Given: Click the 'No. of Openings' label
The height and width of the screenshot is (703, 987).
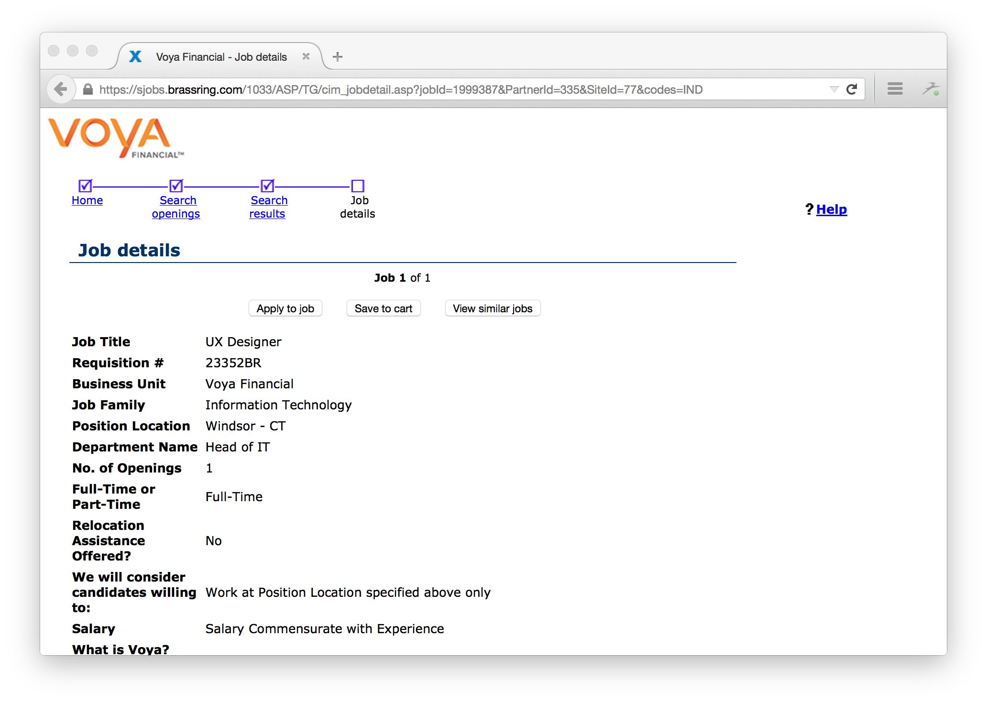Looking at the screenshot, I should [x=127, y=468].
